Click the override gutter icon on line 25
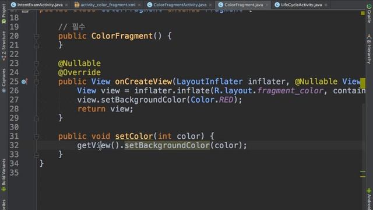373x210 pixels. point(24,82)
